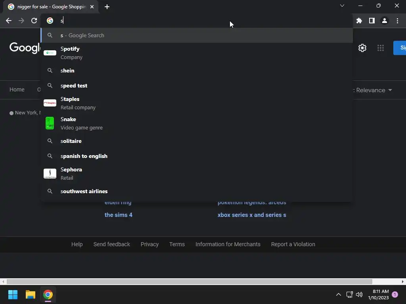The width and height of the screenshot is (406, 304).
Task: Open the Chrome profile avatar
Action: [x=385, y=21]
